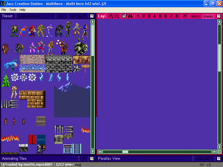This screenshot has height=167, width=223.
Task: Click the Set button in Tileset bar
Action: tap(61, 16)
